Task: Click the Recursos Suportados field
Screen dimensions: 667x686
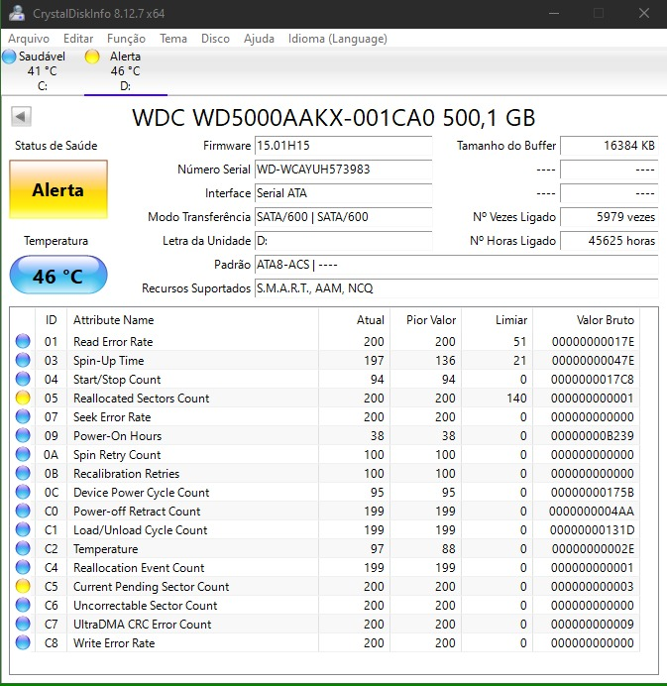Action: point(457,287)
